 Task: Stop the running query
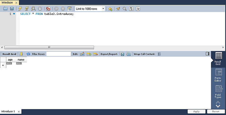pos(40,9)
